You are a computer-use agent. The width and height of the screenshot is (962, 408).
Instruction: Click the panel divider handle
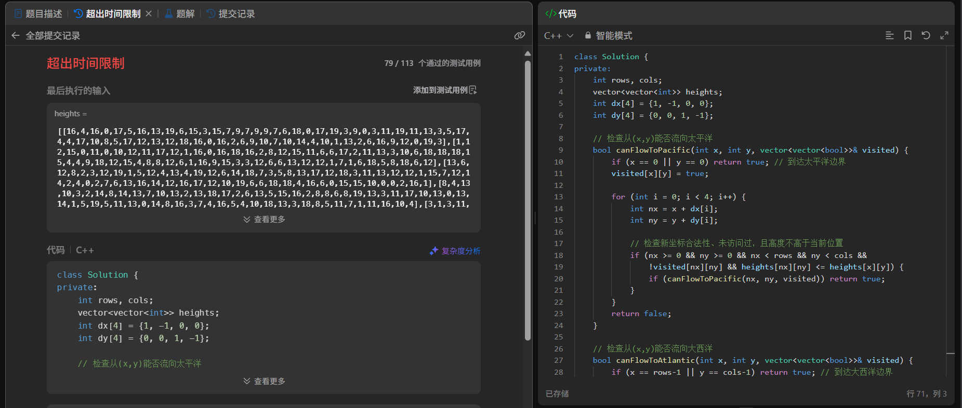535,218
